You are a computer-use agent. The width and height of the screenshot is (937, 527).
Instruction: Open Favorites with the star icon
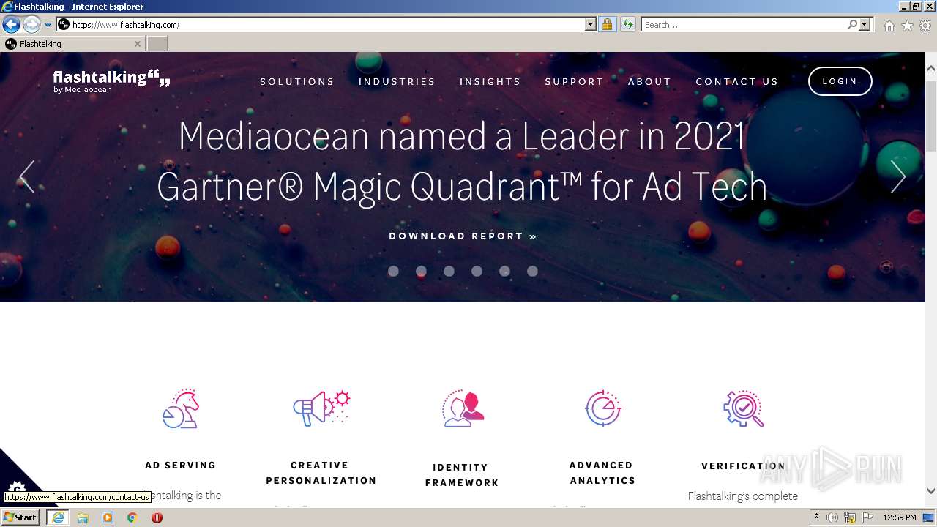(x=907, y=26)
